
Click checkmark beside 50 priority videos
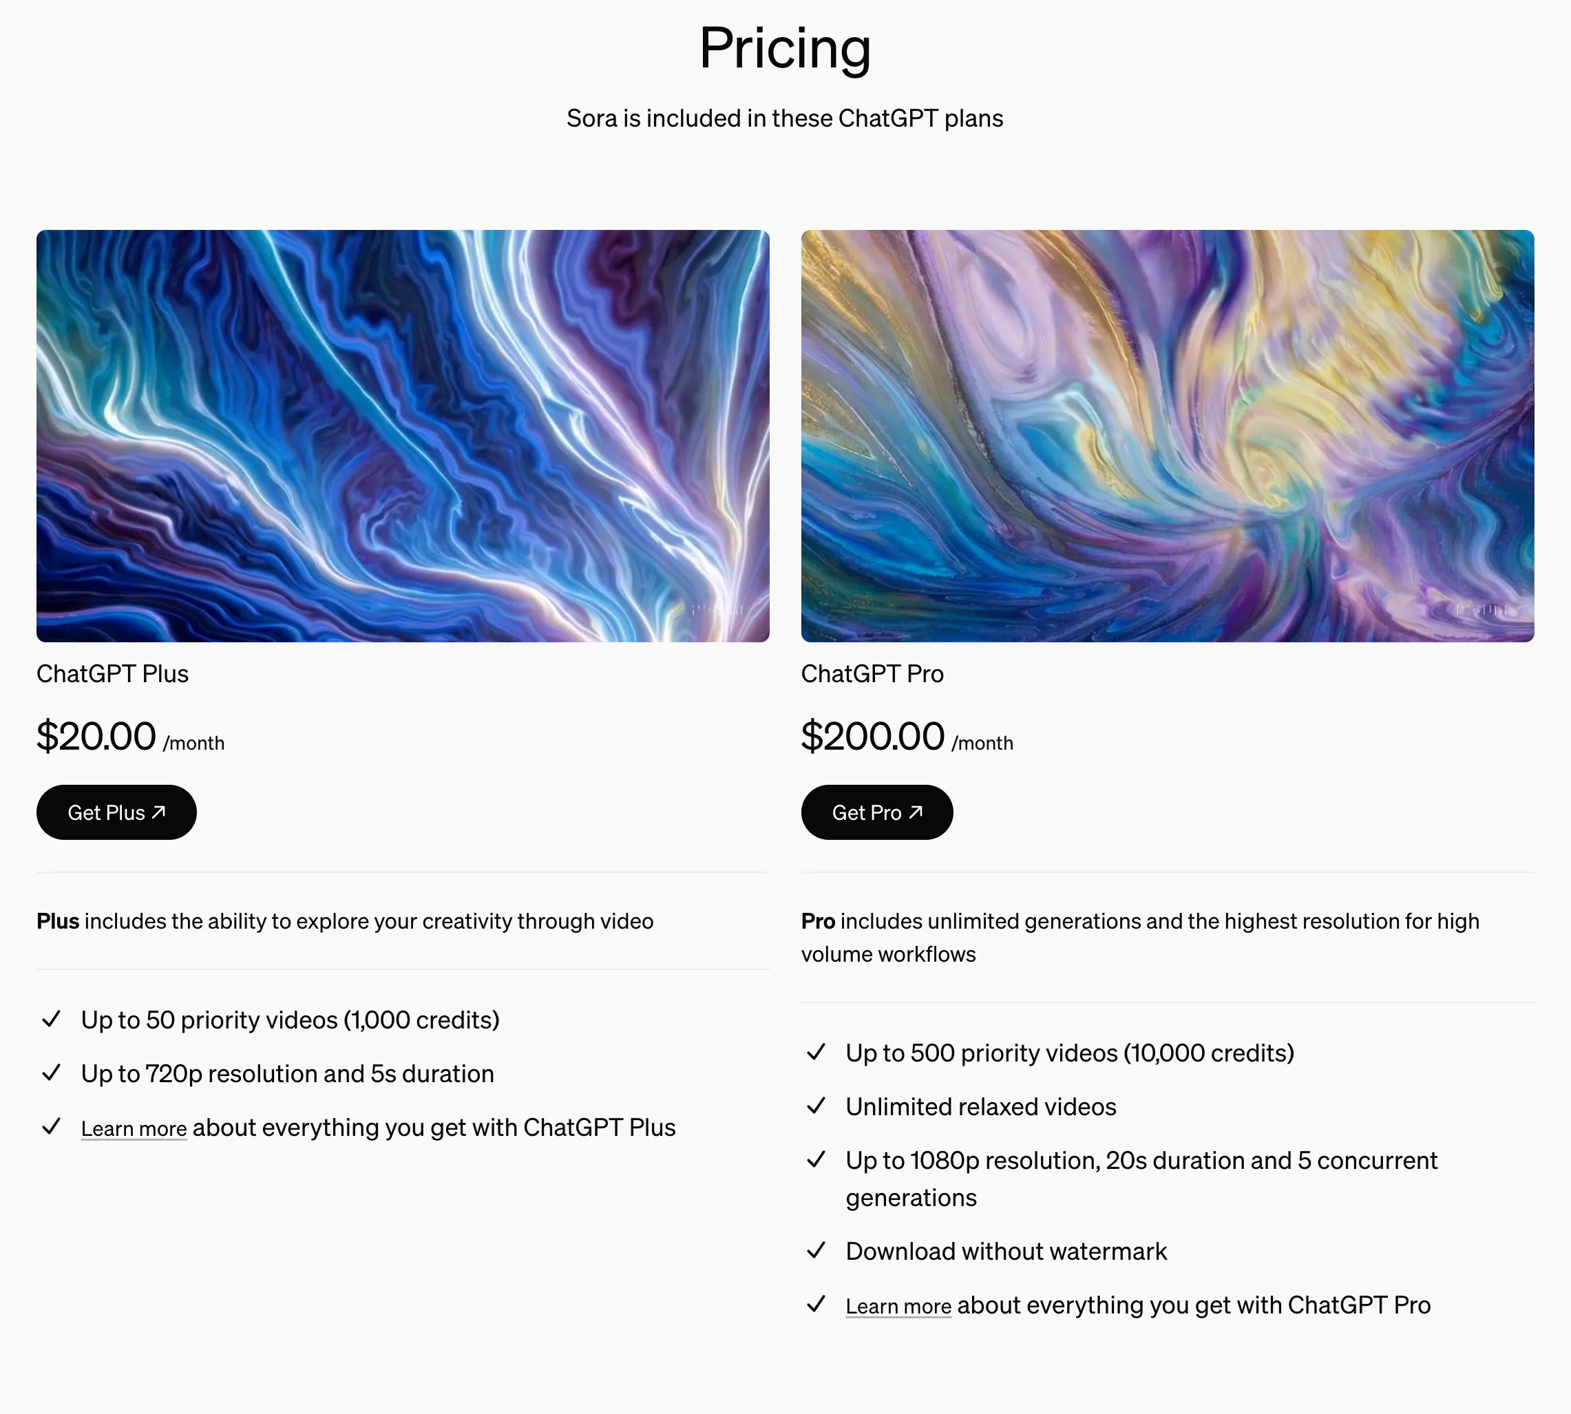pyautogui.click(x=51, y=1019)
